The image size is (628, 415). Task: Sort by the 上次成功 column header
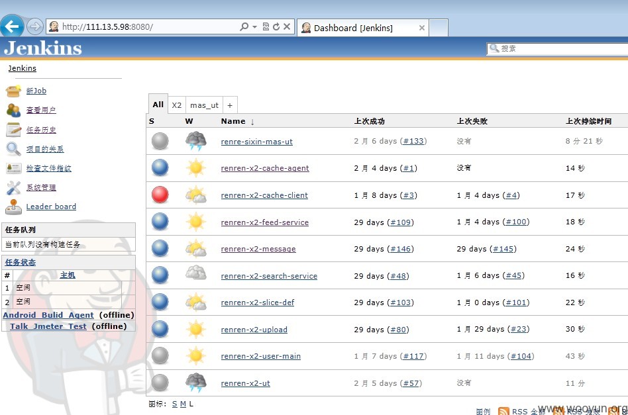pyautogui.click(x=369, y=121)
